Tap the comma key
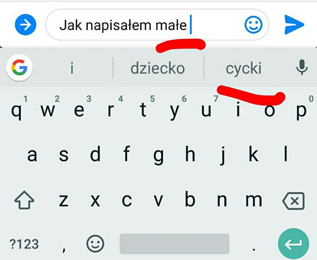The height and width of the screenshot is (260, 317). click(x=64, y=247)
